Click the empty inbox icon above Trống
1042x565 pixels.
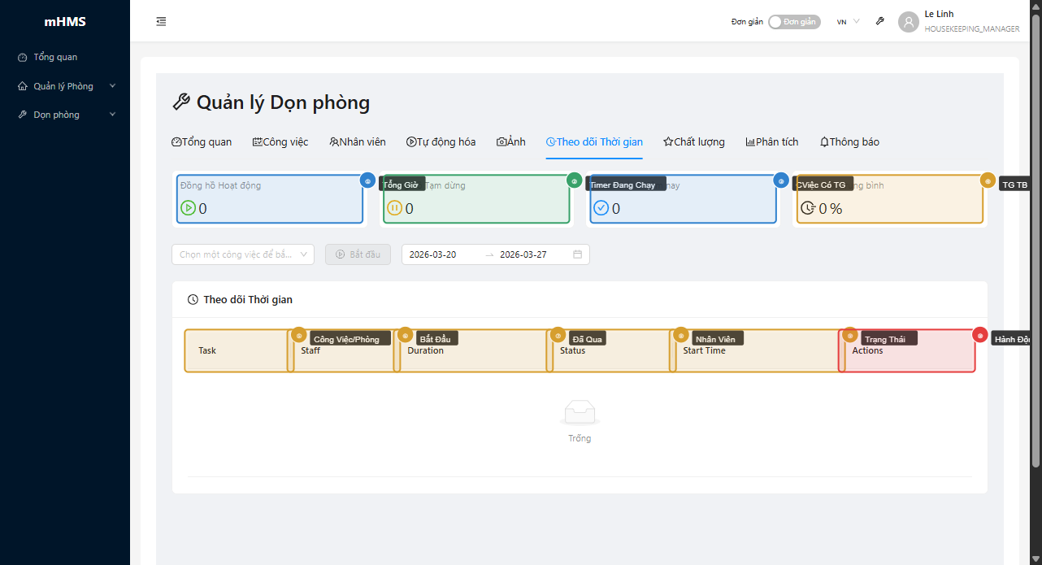point(580,412)
